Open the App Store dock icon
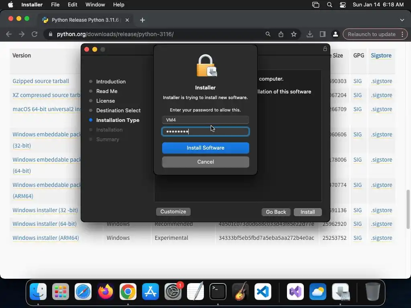Screen dimensions: 411x308 [151, 292]
